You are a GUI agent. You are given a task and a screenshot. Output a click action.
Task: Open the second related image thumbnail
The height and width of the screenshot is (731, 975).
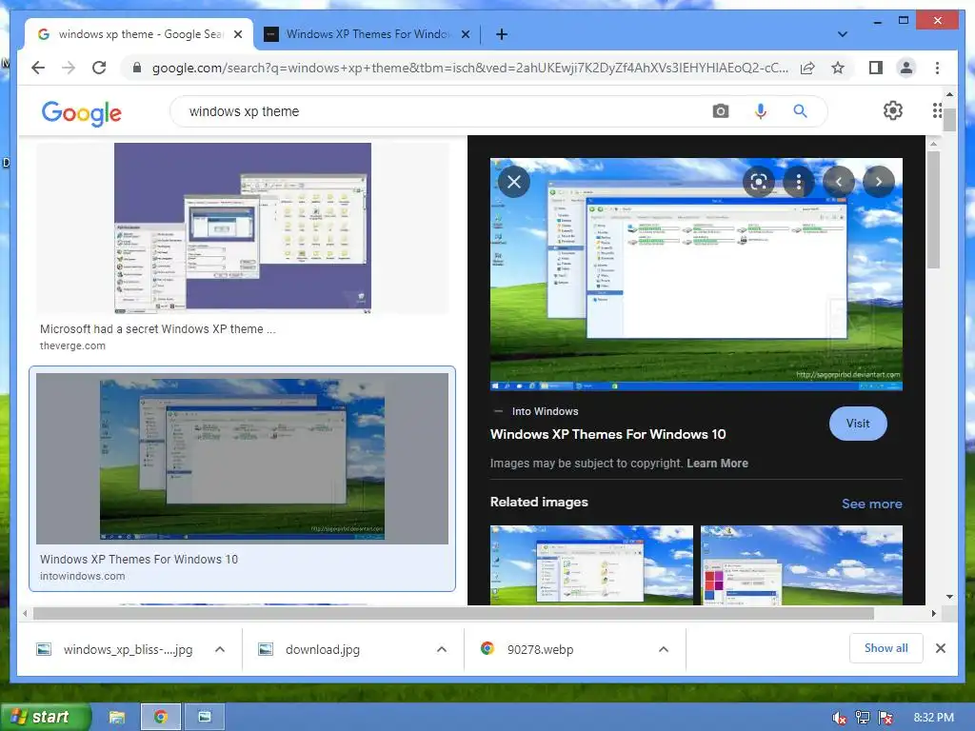pyautogui.click(x=802, y=565)
